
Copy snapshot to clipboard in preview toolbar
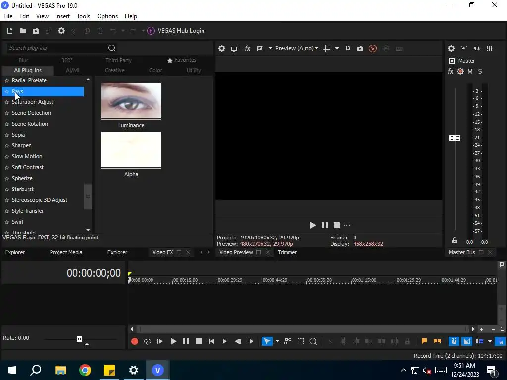(347, 48)
